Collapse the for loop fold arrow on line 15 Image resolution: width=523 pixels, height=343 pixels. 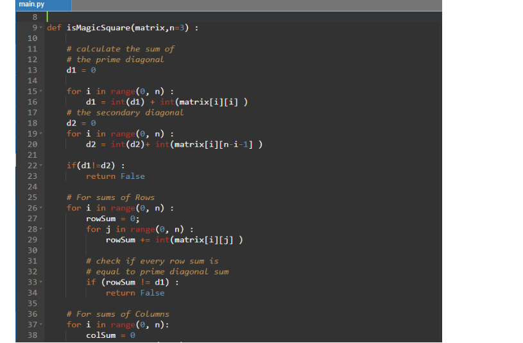(40, 90)
